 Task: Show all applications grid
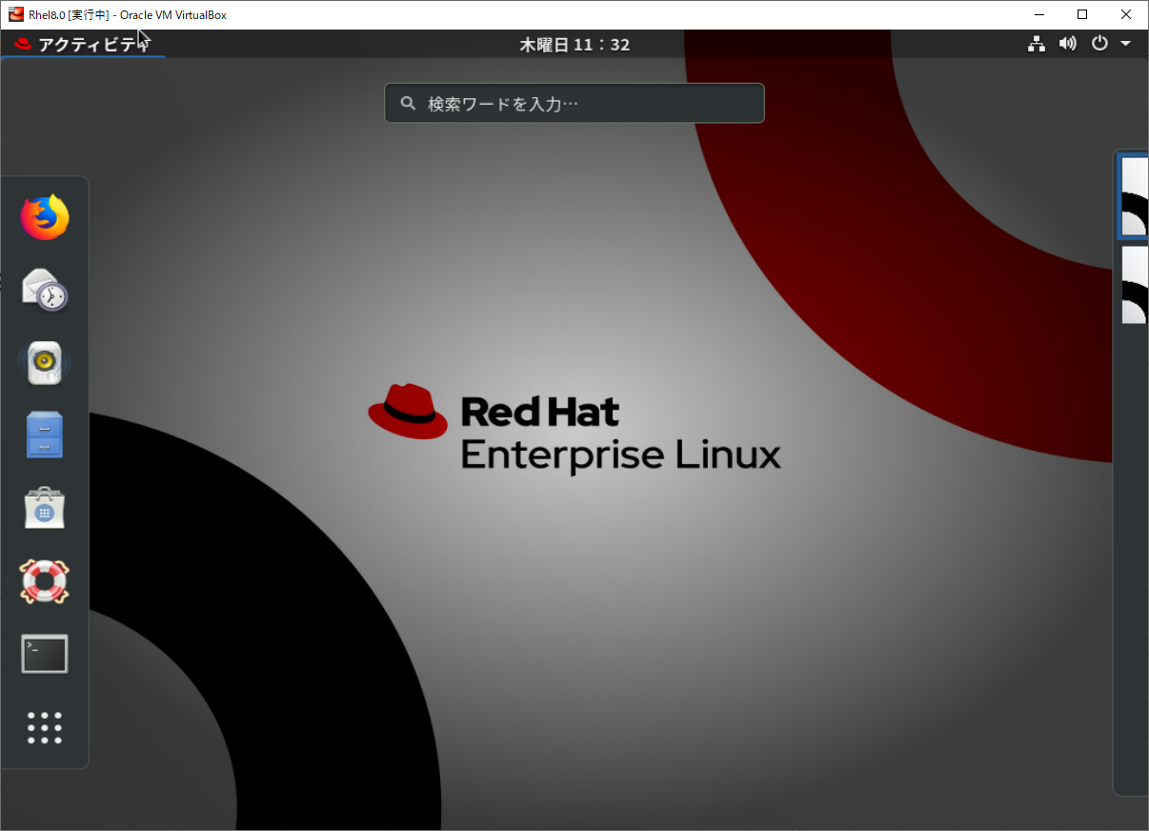tap(44, 727)
